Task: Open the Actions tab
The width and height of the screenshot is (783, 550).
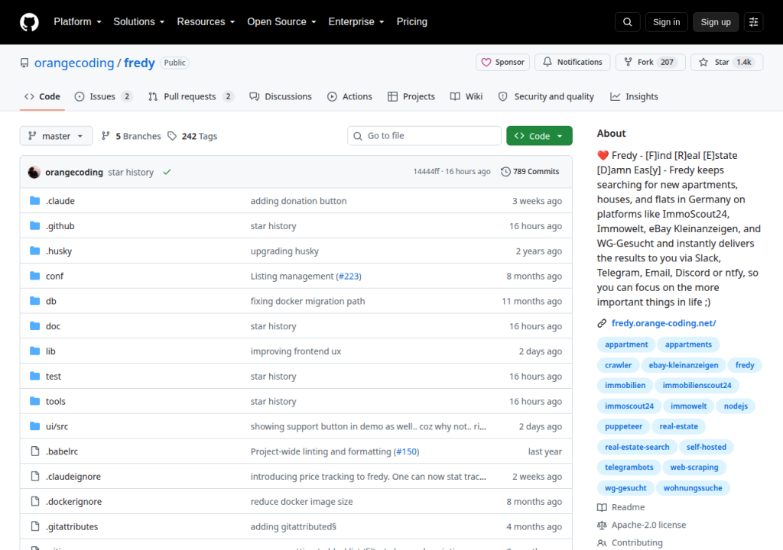Action: 349,96
